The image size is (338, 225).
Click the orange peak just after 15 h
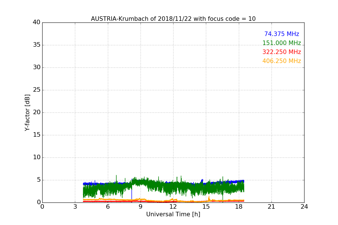click(209, 198)
